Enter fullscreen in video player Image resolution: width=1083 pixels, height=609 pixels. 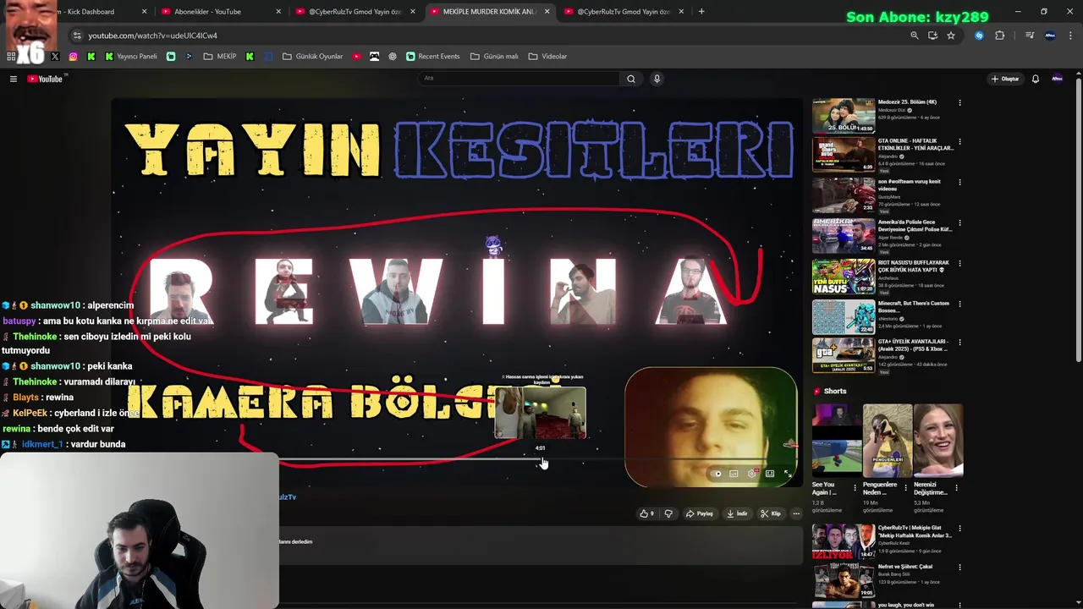point(788,474)
